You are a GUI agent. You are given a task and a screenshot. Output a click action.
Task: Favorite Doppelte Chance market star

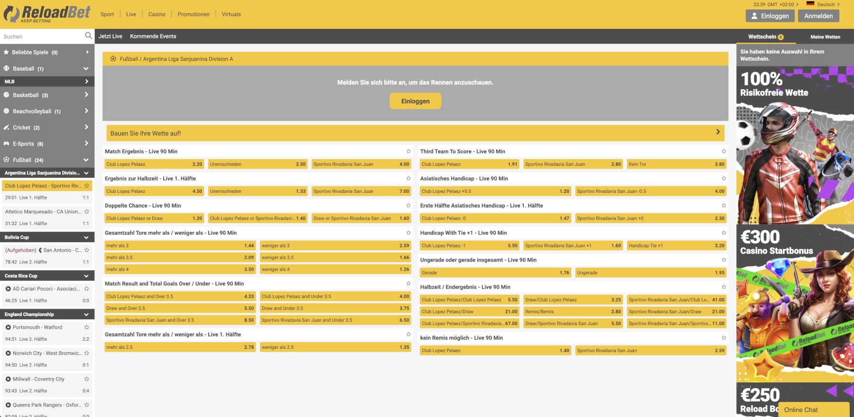point(408,206)
